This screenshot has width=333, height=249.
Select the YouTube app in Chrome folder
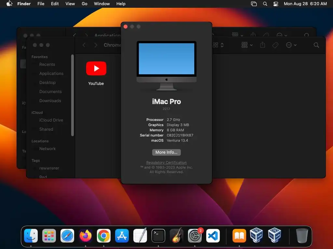[x=96, y=73]
